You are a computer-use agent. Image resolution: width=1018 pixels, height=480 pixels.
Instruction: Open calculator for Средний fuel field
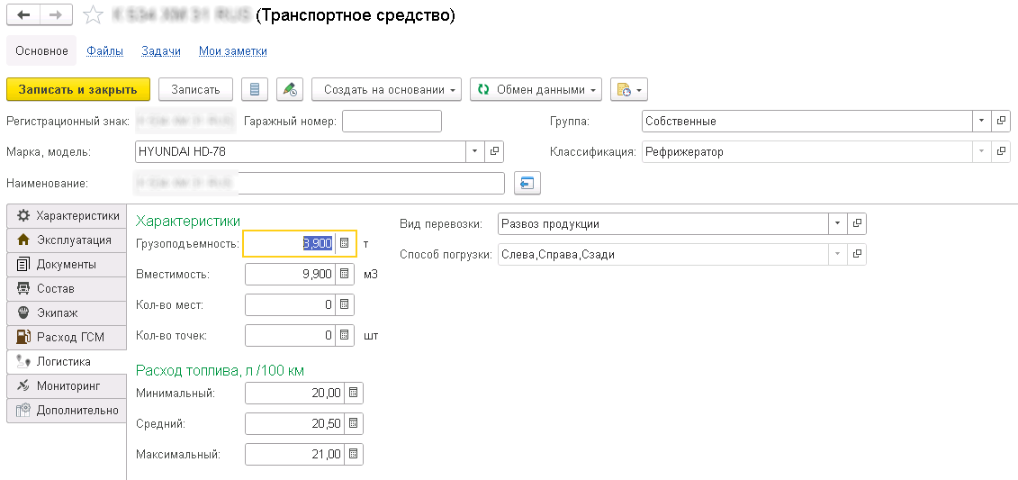[353, 423]
